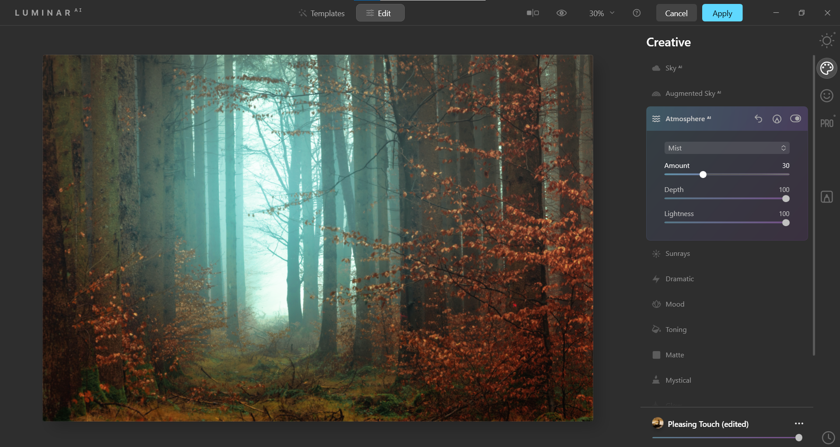
Task: Click the Mystical tool icon
Action: pos(656,380)
